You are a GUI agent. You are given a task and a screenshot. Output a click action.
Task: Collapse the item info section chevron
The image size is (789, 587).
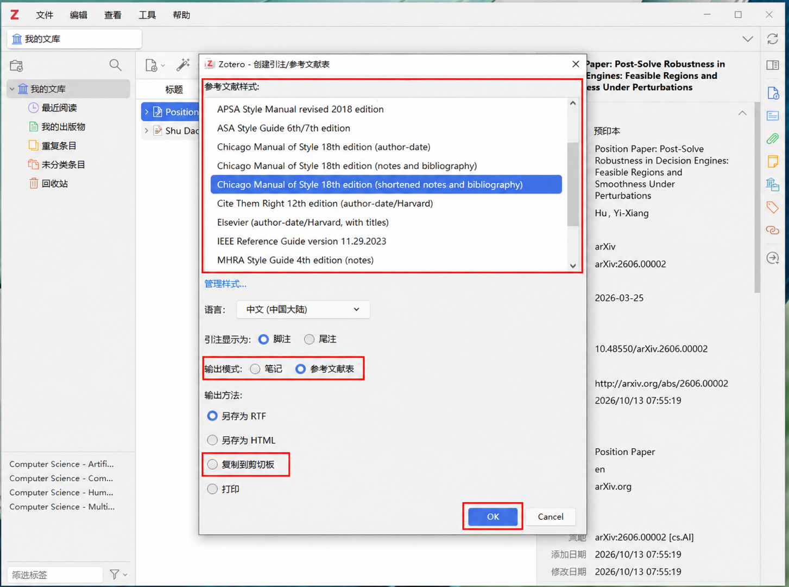click(742, 113)
